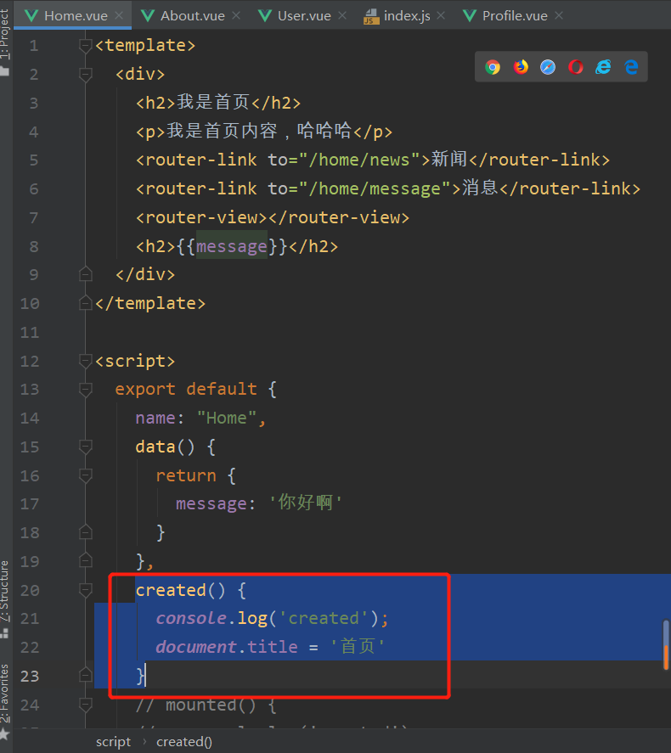Click the export default keyword on line 13
The image size is (671, 753).
pyautogui.click(x=186, y=389)
